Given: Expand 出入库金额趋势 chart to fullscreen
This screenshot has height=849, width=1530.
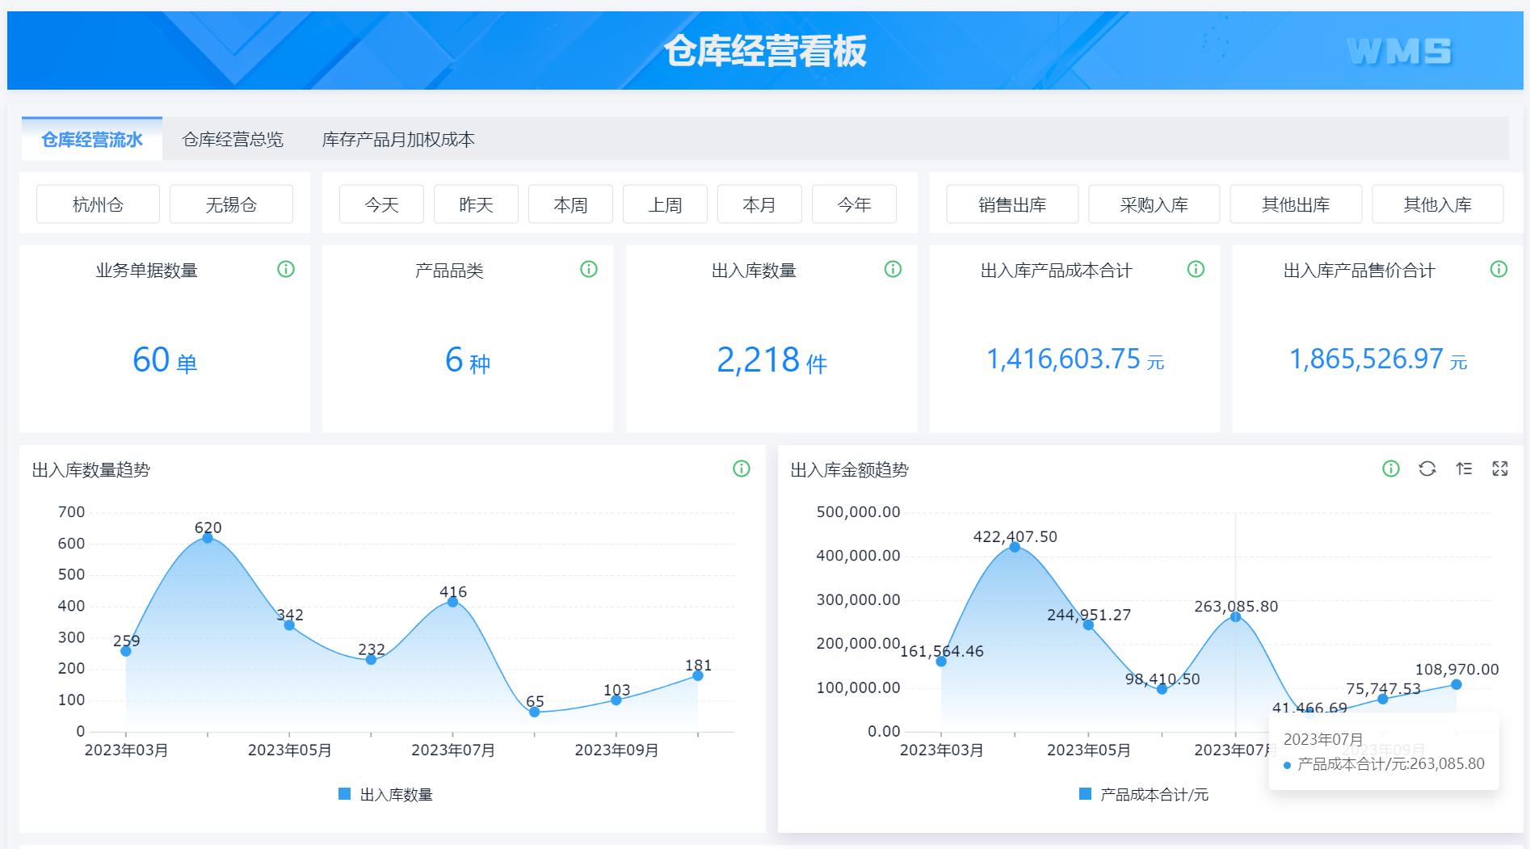Looking at the screenshot, I should (x=1500, y=469).
